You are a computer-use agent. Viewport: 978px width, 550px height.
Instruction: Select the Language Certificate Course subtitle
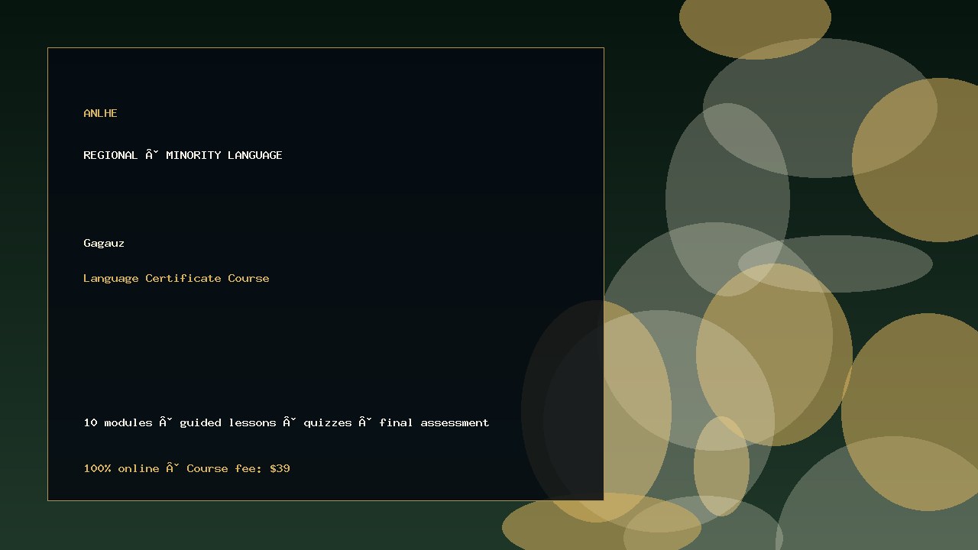click(x=176, y=278)
